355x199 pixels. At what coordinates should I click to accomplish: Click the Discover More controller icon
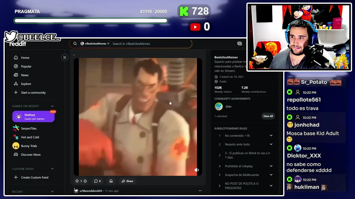coord(16,155)
